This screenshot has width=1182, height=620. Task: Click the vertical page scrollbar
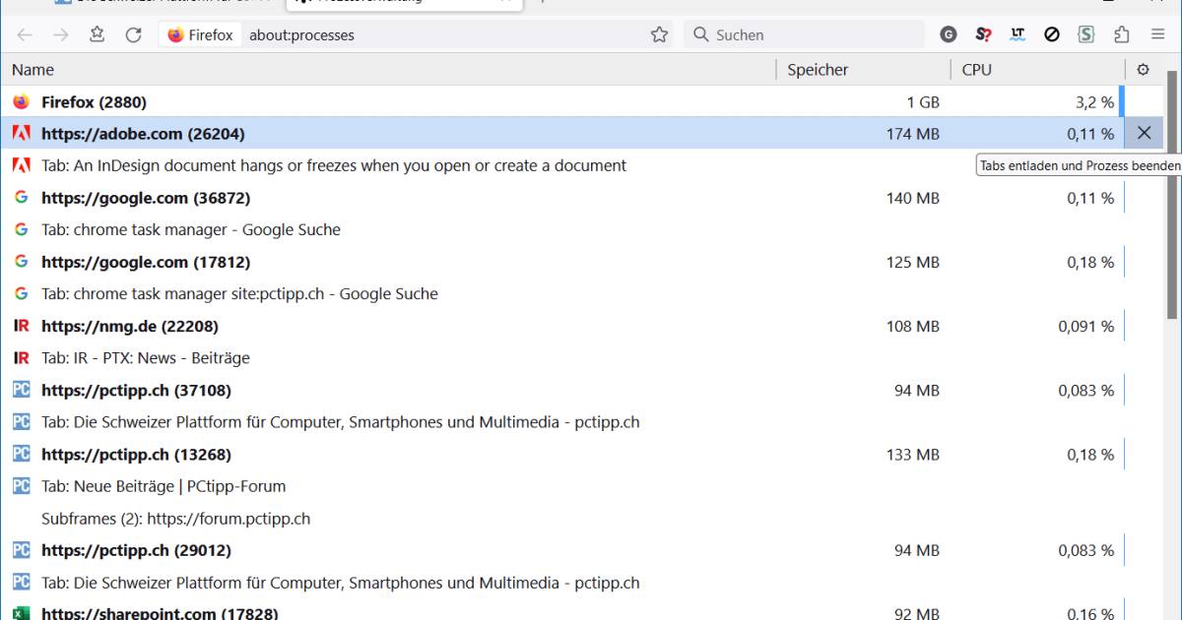click(1172, 197)
